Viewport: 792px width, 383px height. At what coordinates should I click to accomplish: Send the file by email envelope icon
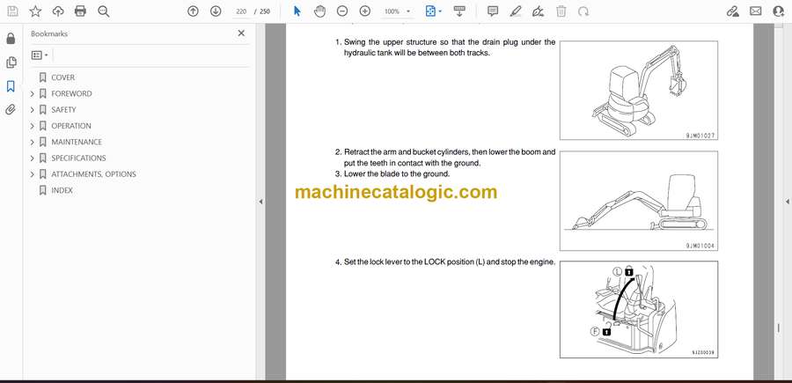(756, 11)
